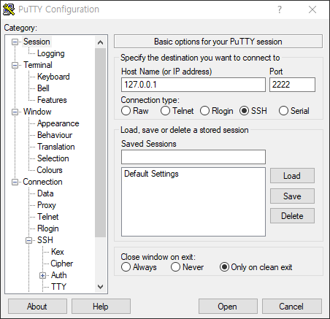The image size is (330, 319).
Task: Open the TTY settings category
Action: click(x=58, y=287)
